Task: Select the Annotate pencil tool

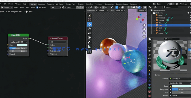Action: pyautogui.click(x=89, y=42)
